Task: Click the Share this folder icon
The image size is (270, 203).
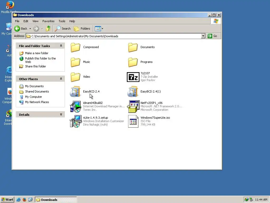Action: 21,66
